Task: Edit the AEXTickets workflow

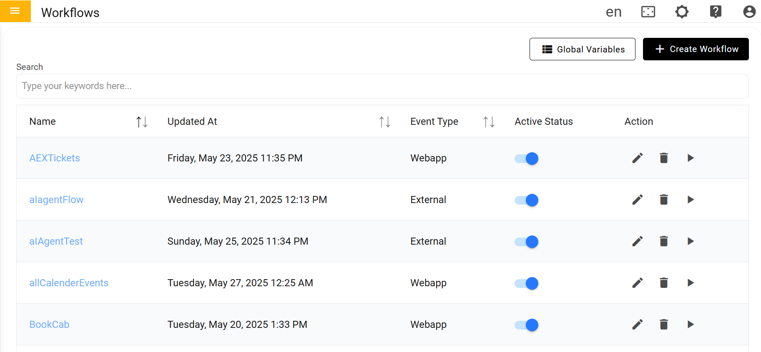Action: [x=637, y=158]
